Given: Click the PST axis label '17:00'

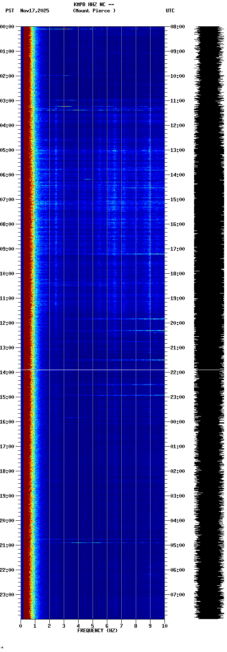Looking at the screenshot, I should coord(7,447).
